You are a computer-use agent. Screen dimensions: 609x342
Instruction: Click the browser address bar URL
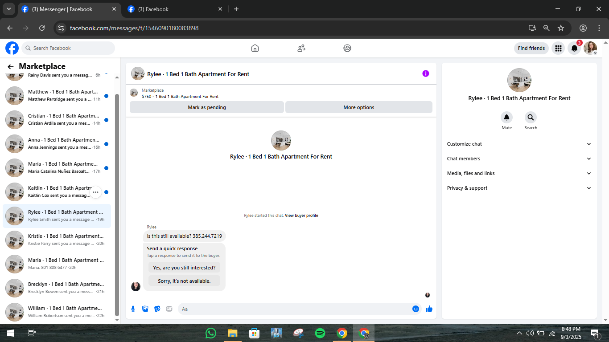[134, 28]
